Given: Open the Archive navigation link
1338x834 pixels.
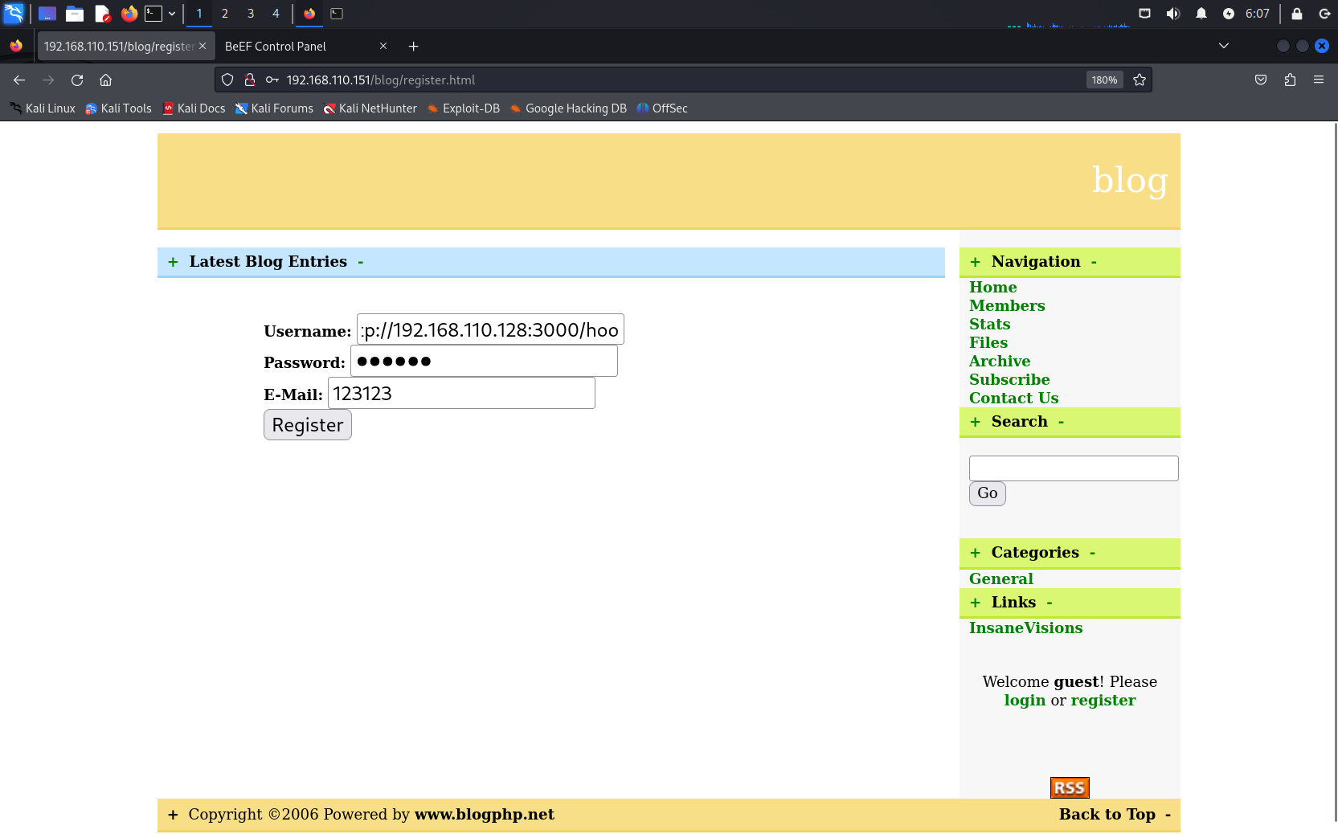Looking at the screenshot, I should click(1000, 361).
